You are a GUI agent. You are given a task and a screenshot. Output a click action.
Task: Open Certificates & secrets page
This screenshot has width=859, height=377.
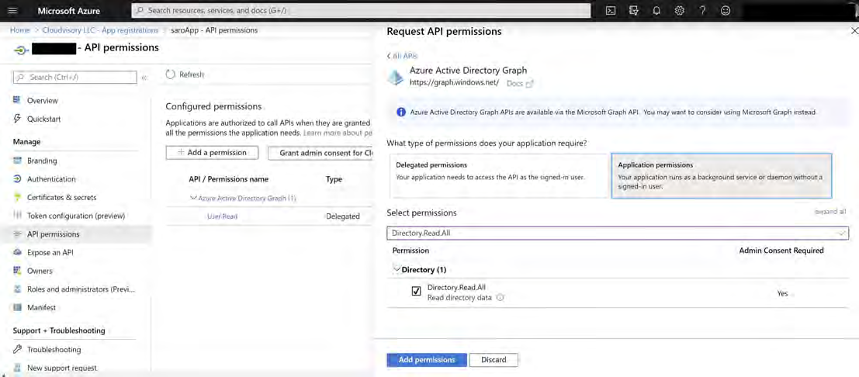click(62, 197)
